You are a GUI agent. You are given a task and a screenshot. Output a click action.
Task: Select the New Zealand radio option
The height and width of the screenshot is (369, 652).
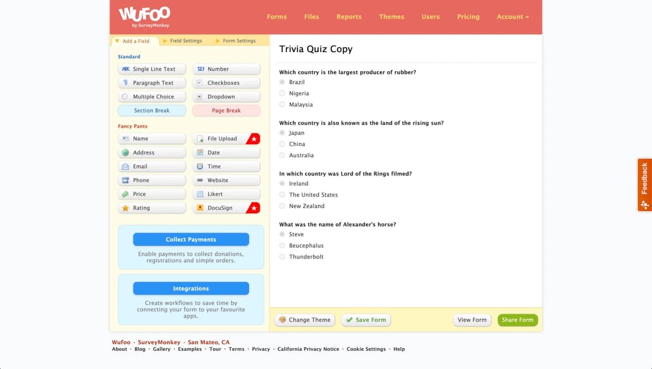click(x=282, y=206)
